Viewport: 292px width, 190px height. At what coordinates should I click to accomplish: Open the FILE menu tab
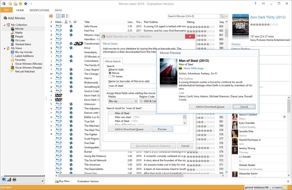coord(6,10)
